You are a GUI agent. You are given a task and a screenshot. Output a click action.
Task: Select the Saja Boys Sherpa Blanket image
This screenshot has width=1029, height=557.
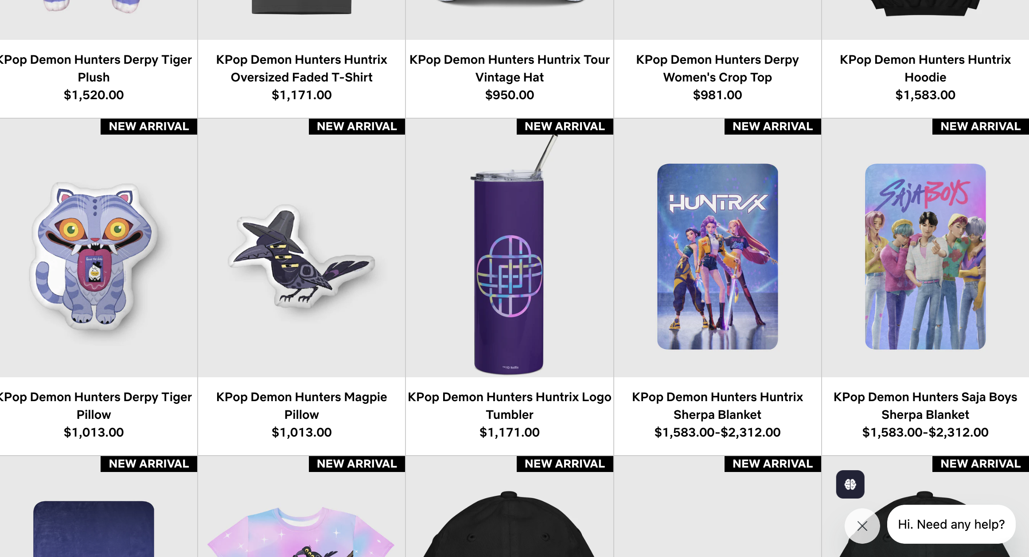925,256
